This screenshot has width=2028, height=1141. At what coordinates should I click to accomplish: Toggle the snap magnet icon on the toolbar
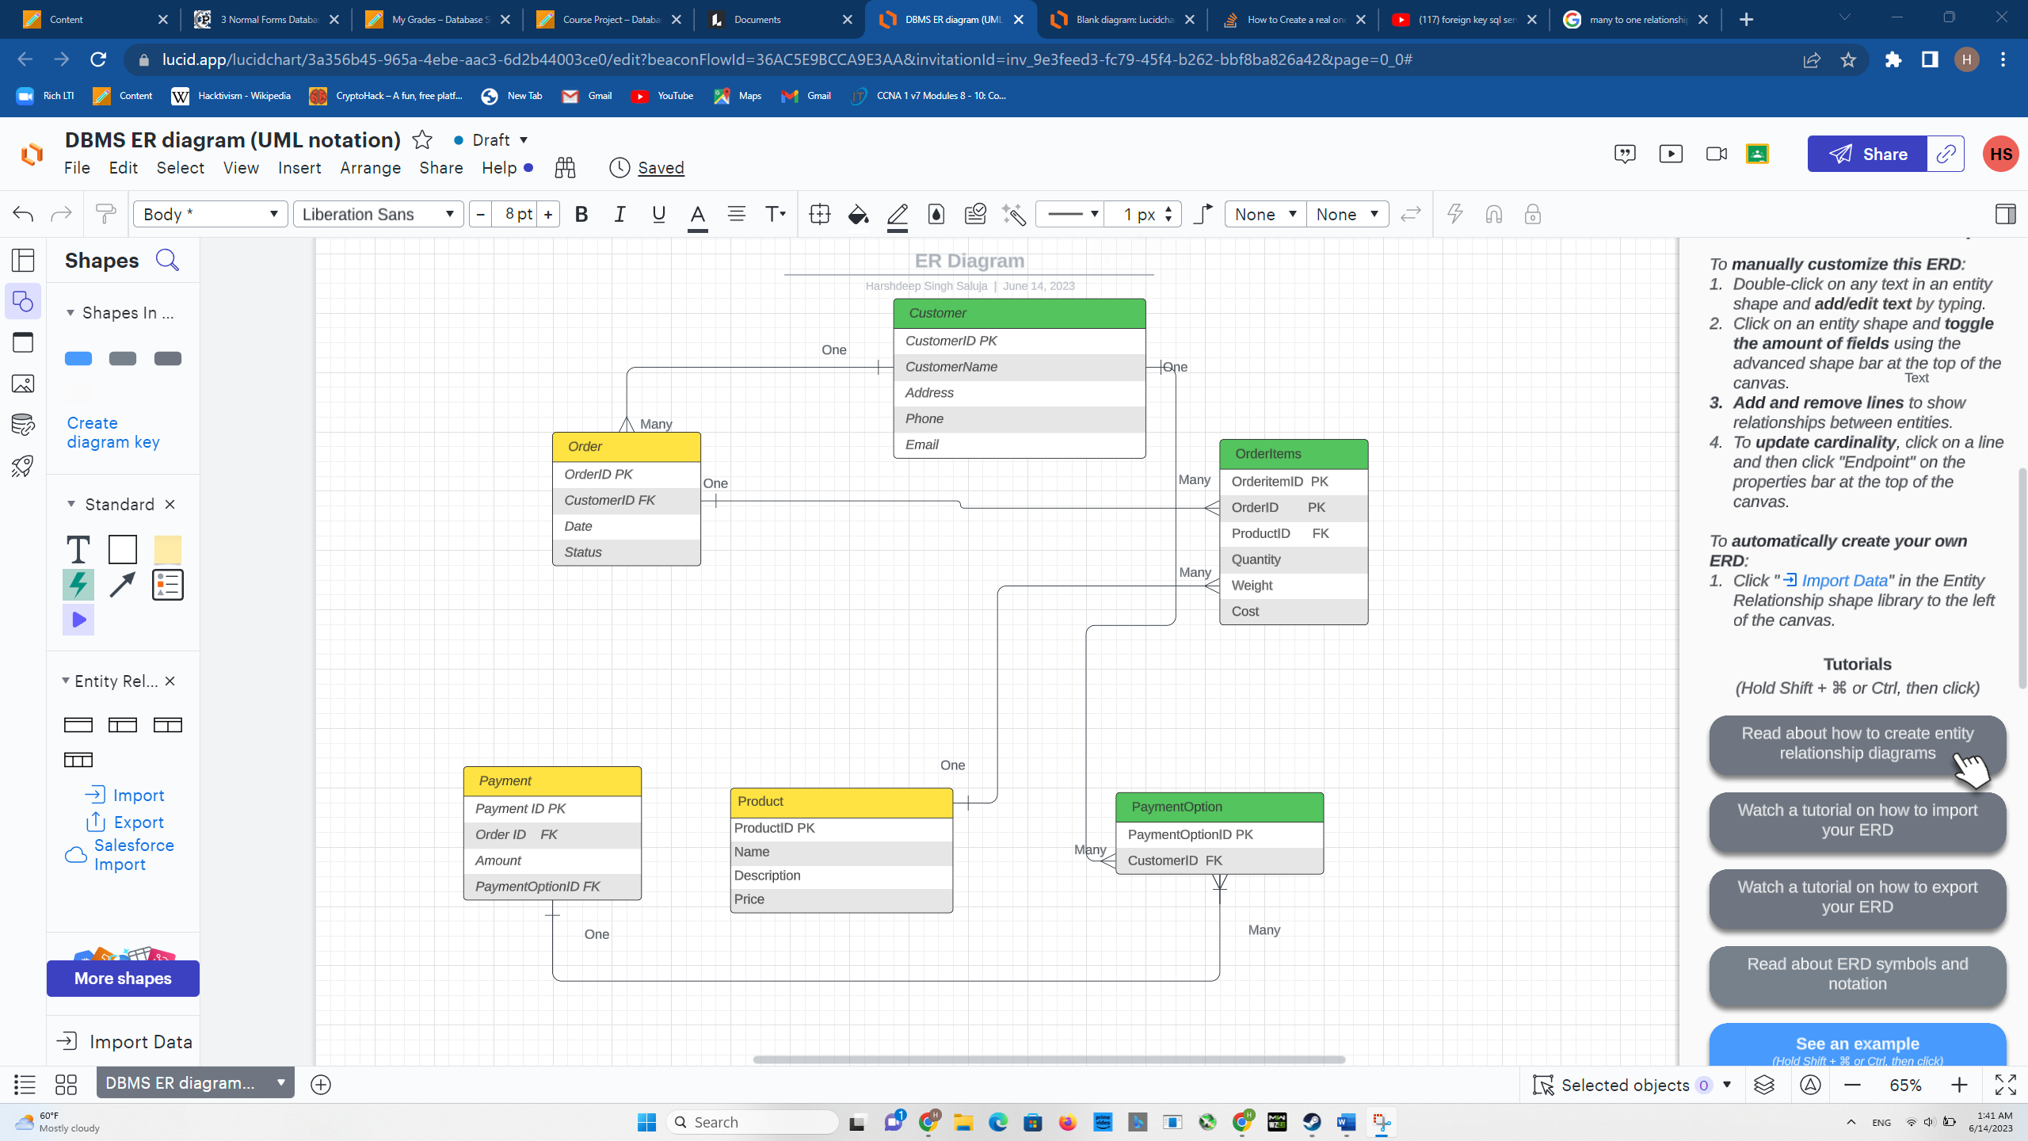click(x=1494, y=214)
